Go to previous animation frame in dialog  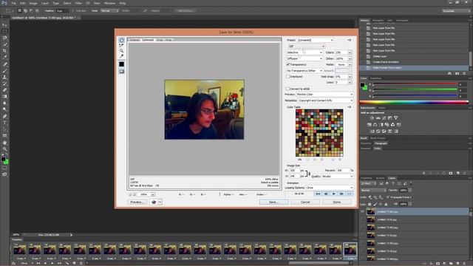click(326, 194)
